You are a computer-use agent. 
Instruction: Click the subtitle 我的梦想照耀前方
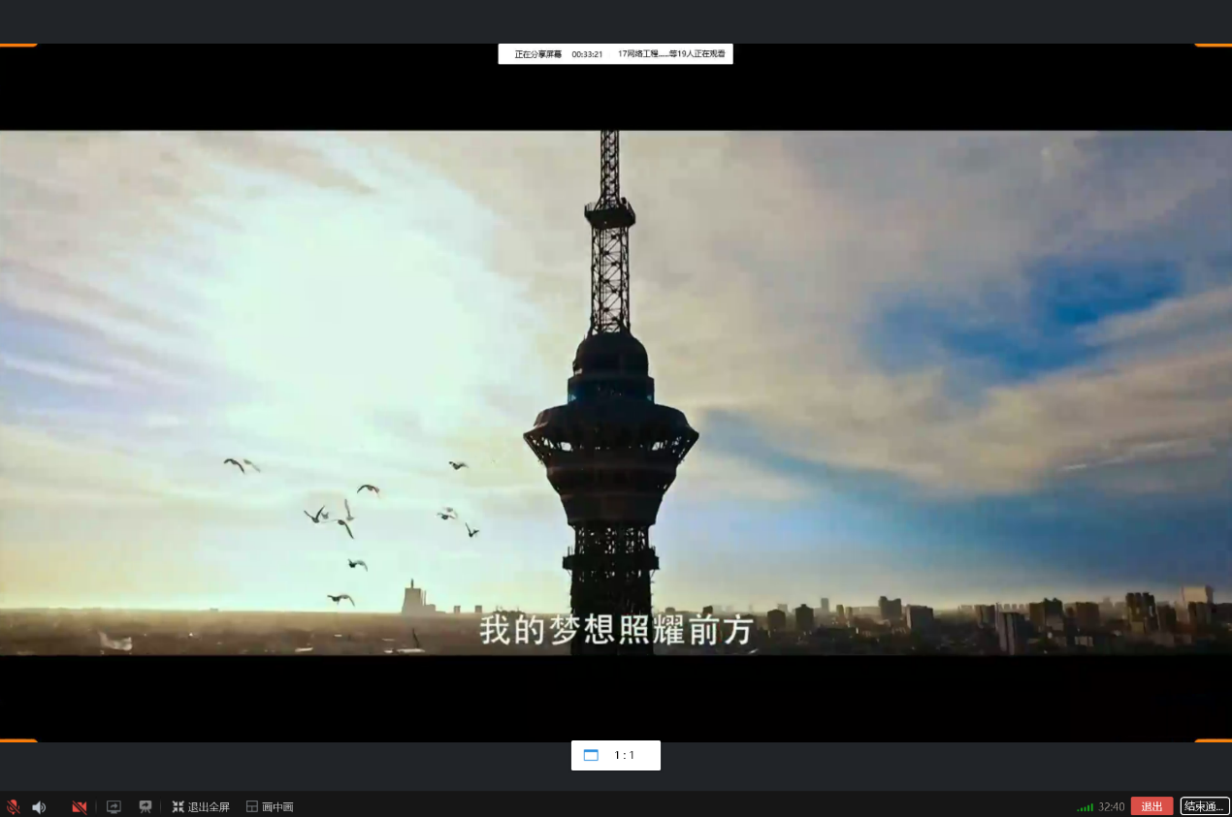tap(616, 631)
